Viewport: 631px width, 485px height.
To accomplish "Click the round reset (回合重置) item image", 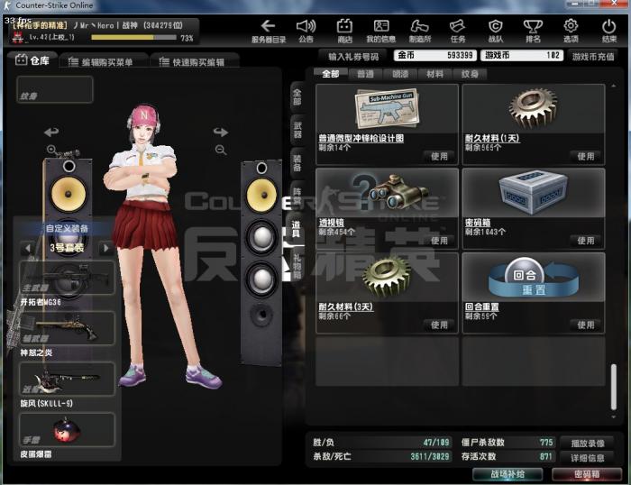I will coord(534,278).
